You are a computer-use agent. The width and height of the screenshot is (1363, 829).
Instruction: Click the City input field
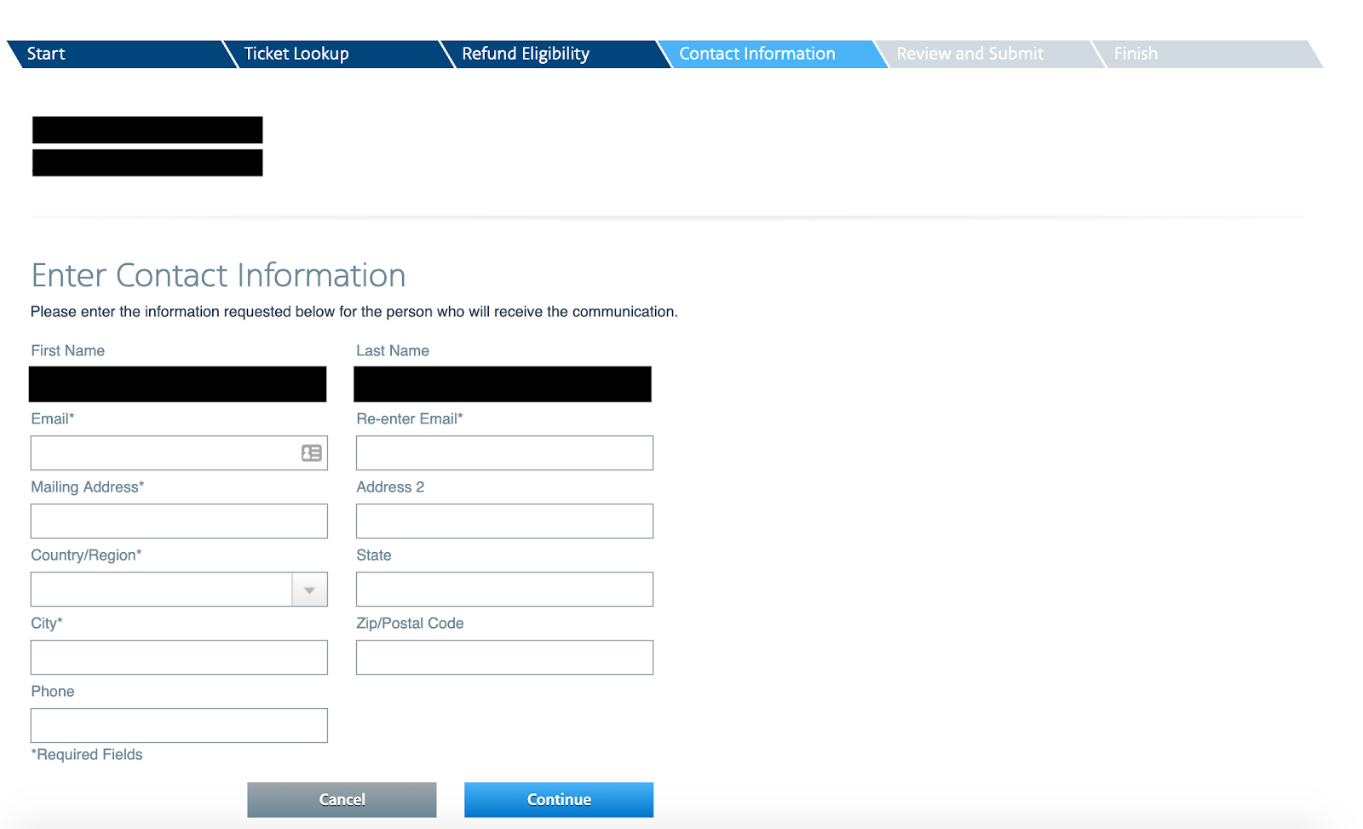179,657
